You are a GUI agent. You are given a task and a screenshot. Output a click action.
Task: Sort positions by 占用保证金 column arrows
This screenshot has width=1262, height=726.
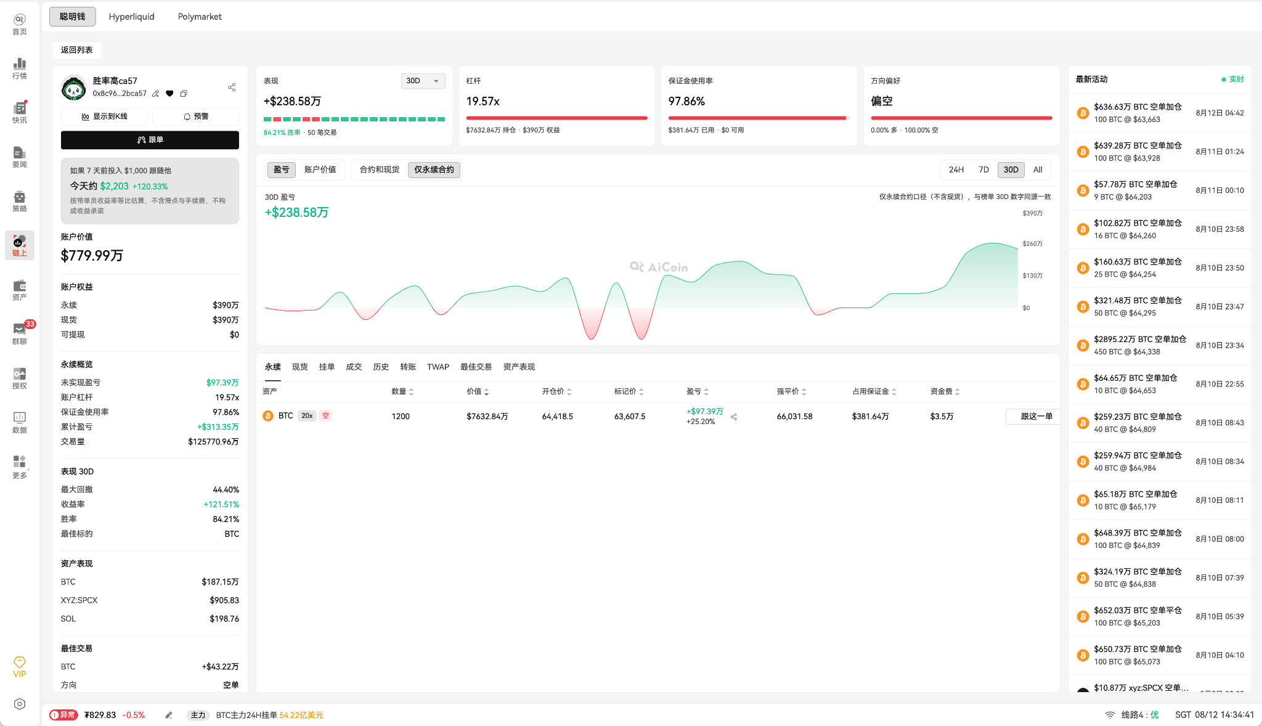[894, 392]
